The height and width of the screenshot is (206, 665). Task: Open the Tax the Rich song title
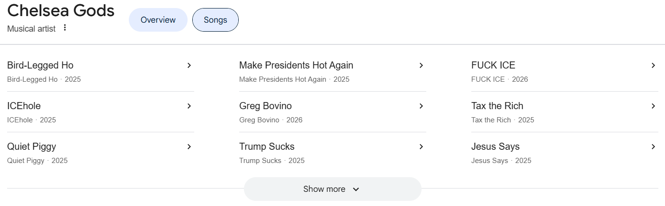click(x=497, y=106)
